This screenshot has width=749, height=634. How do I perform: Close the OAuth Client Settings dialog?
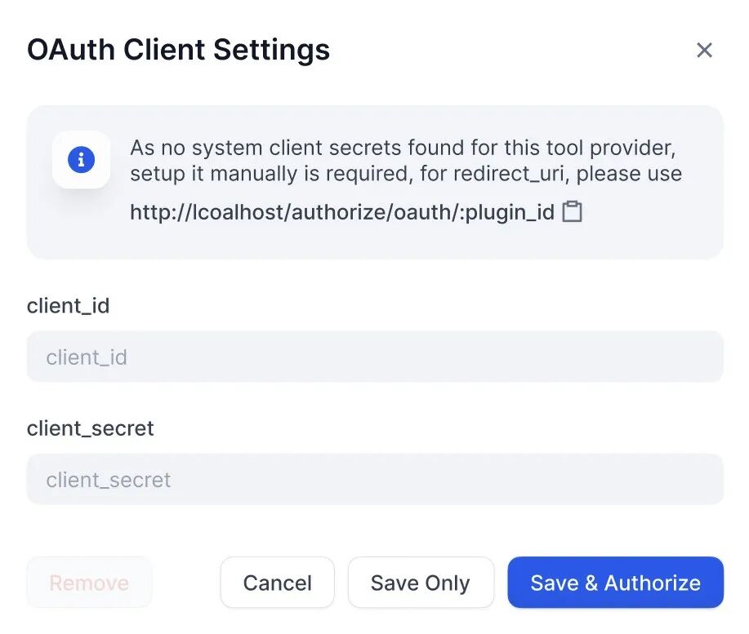click(x=704, y=51)
